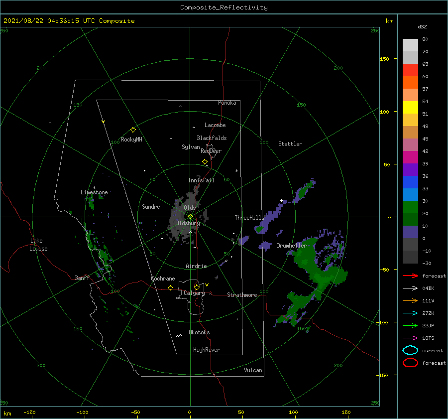Click the Okotoks town label
This screenshot has width=448, height=419.
click(x=199, y=332)
